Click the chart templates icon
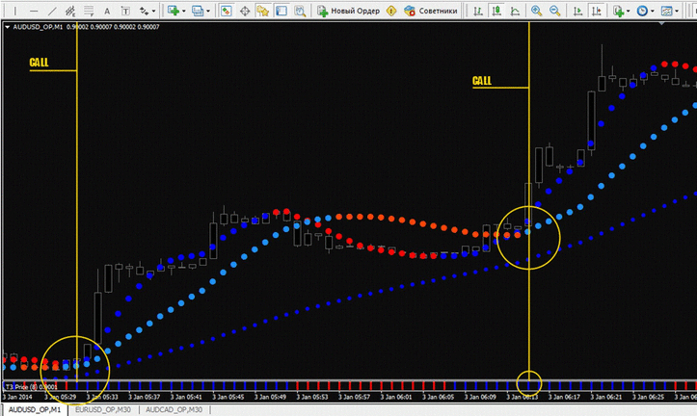The image size is (697, 416). click(x=666, y=11)
